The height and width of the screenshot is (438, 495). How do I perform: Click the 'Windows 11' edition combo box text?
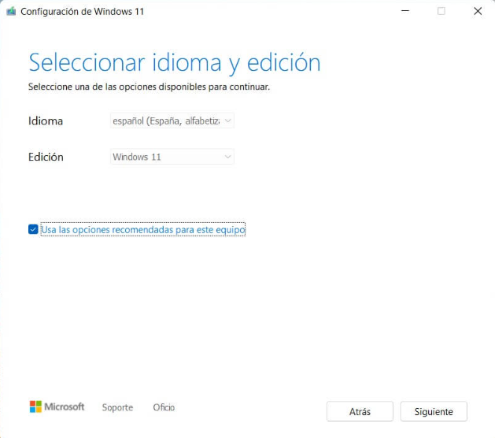[x=137, y=157]
